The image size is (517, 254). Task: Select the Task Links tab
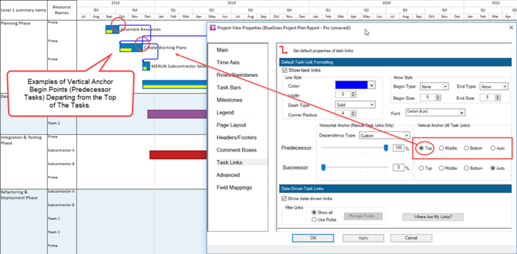coord(229,162)
